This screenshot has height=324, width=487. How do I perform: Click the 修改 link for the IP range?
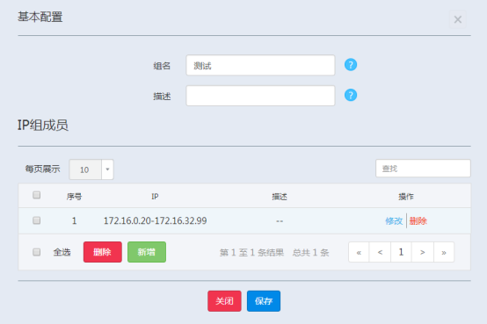[x=394, y=221]
